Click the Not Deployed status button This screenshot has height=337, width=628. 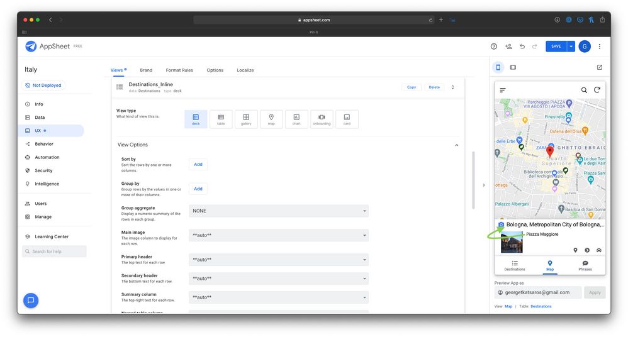tap(43, 86)
